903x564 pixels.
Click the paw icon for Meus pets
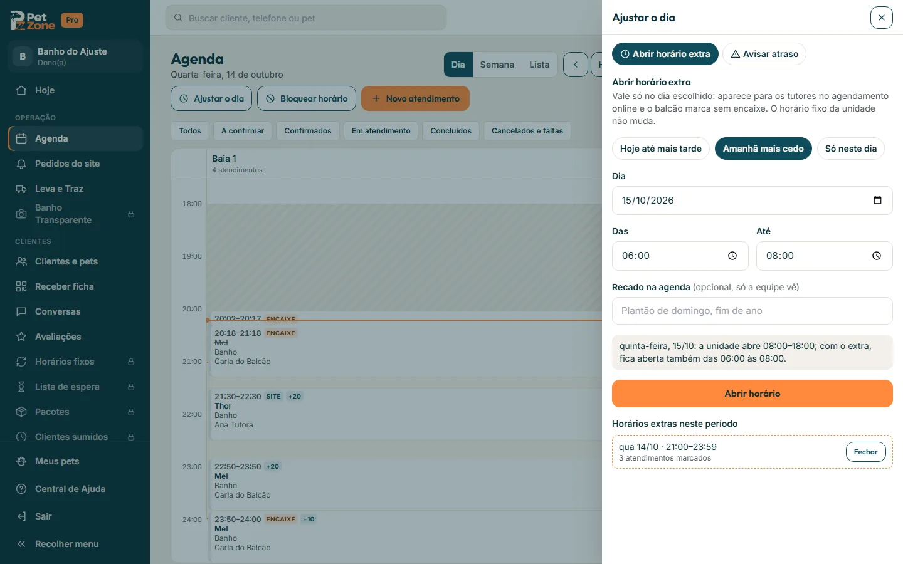coord(21,461)
